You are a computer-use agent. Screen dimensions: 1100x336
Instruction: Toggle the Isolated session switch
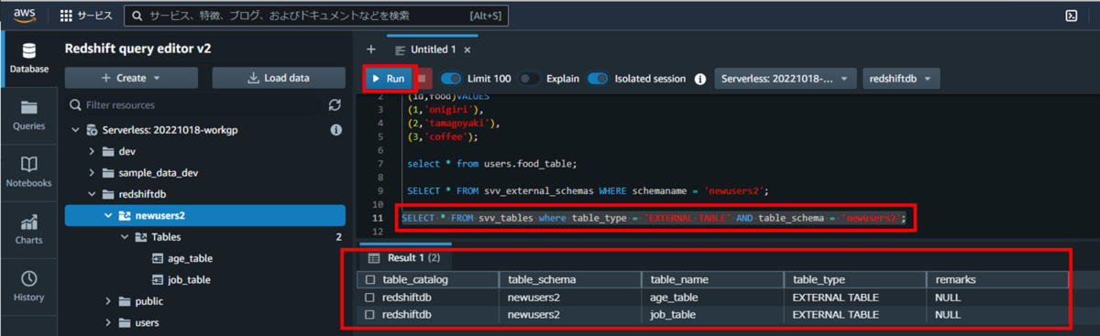[x=599, y=79]
